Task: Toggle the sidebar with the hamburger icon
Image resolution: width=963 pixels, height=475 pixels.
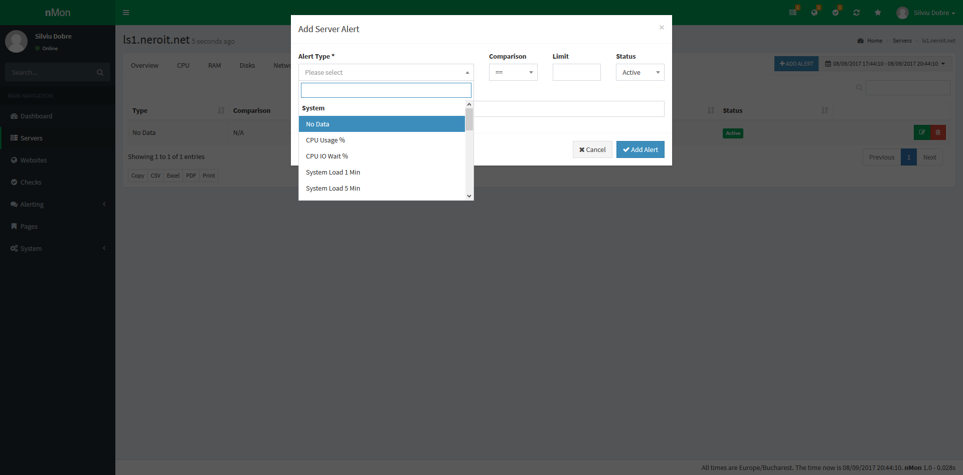Action: (126, 13)
